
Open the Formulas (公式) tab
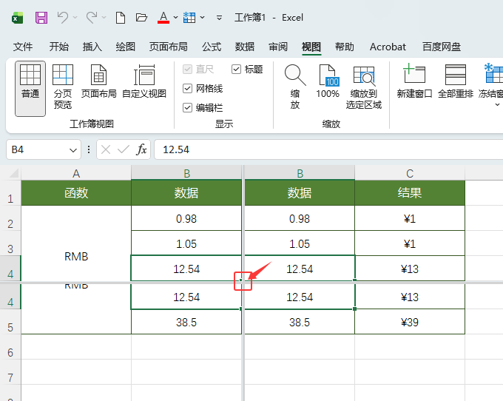212,47
